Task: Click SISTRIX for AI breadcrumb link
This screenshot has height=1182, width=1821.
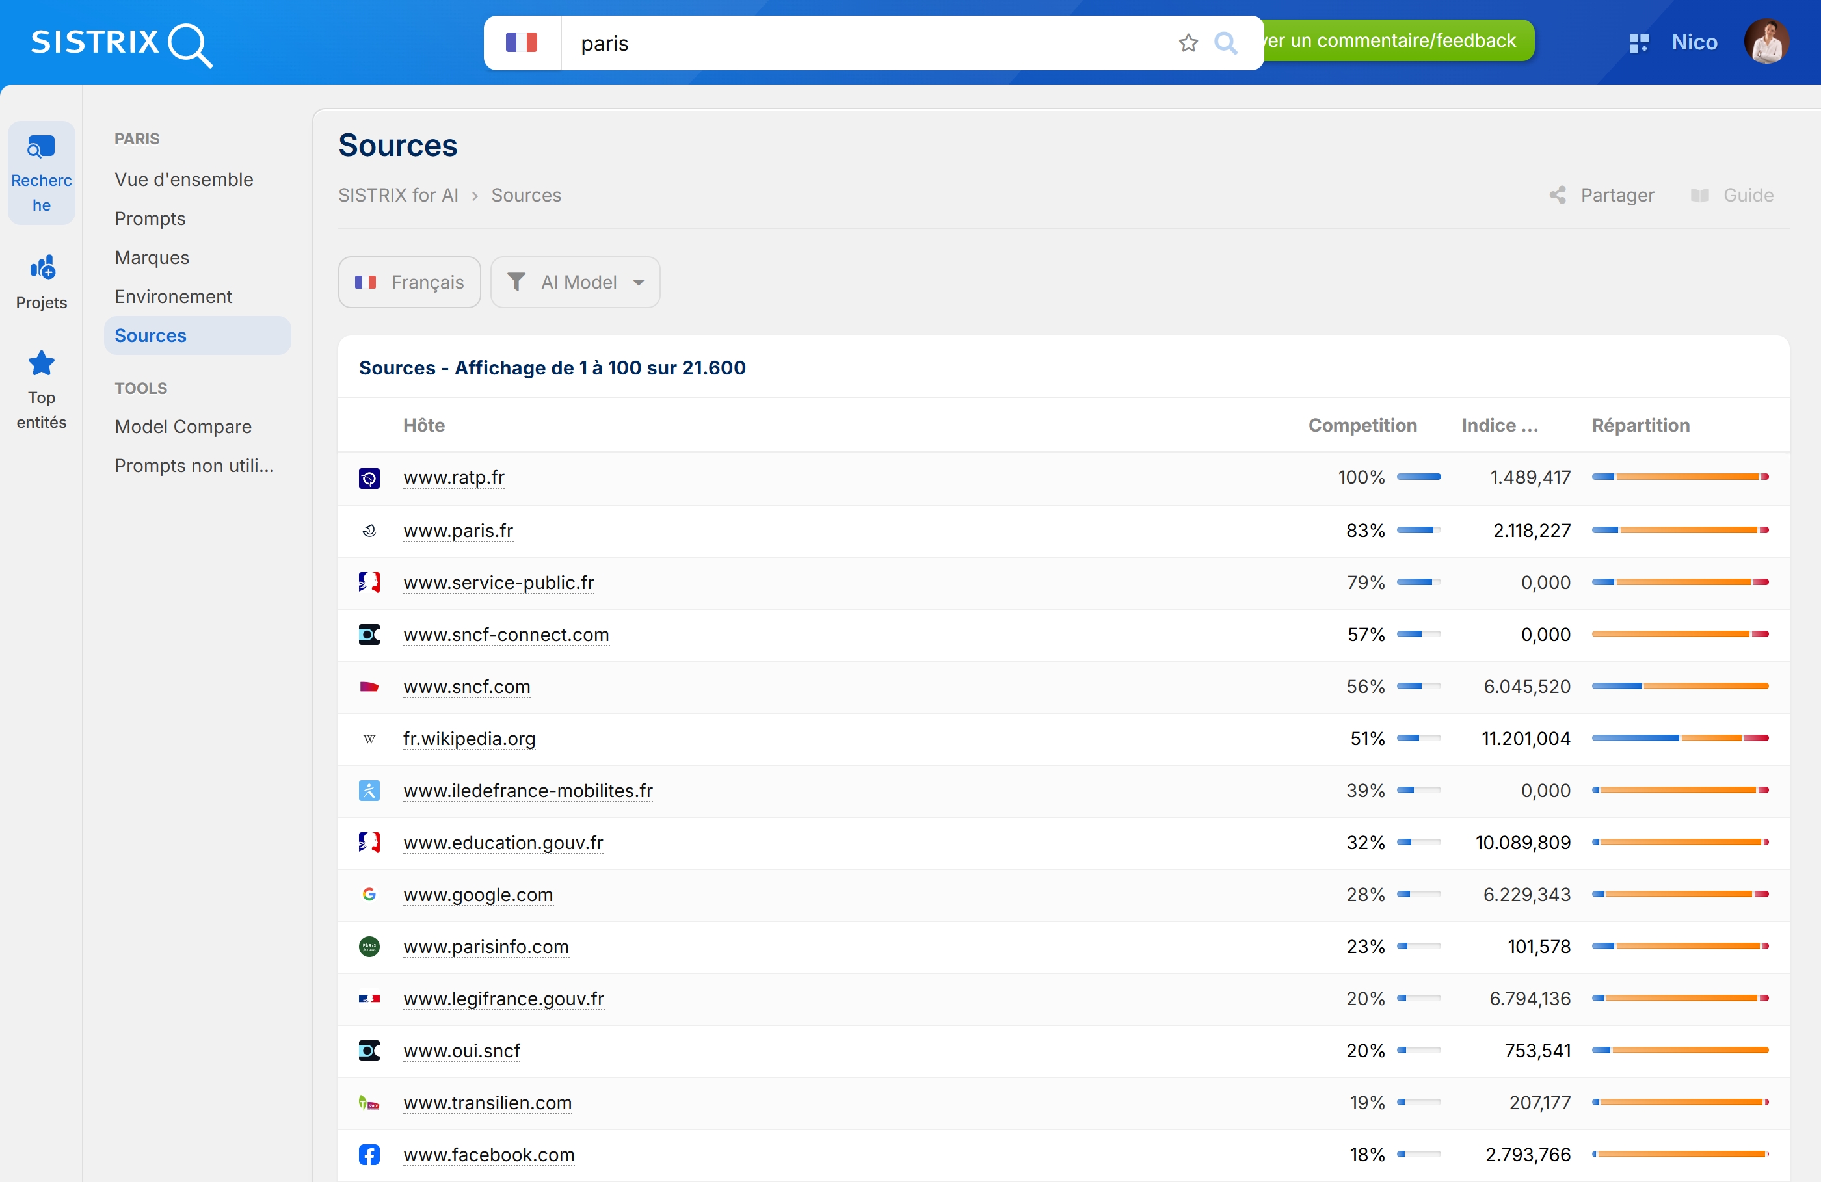Action: [x=398, y=195]
